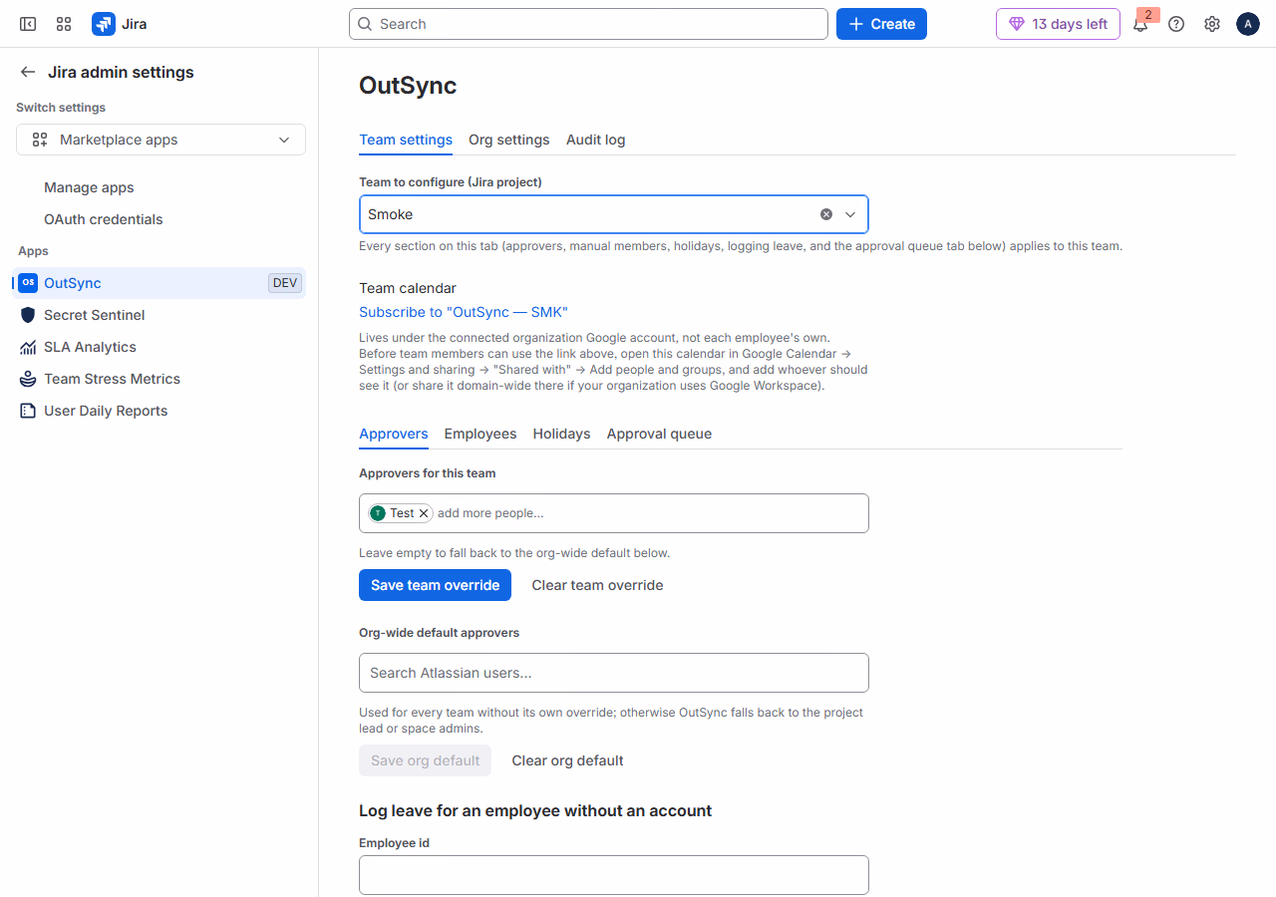This screenshot has width=1276, height=897.
Task: Click the OutSync page heading
Action: pos(408,86)
